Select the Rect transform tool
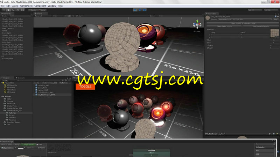This screenshot has height=157, width=280. click(x=23, y=10)
